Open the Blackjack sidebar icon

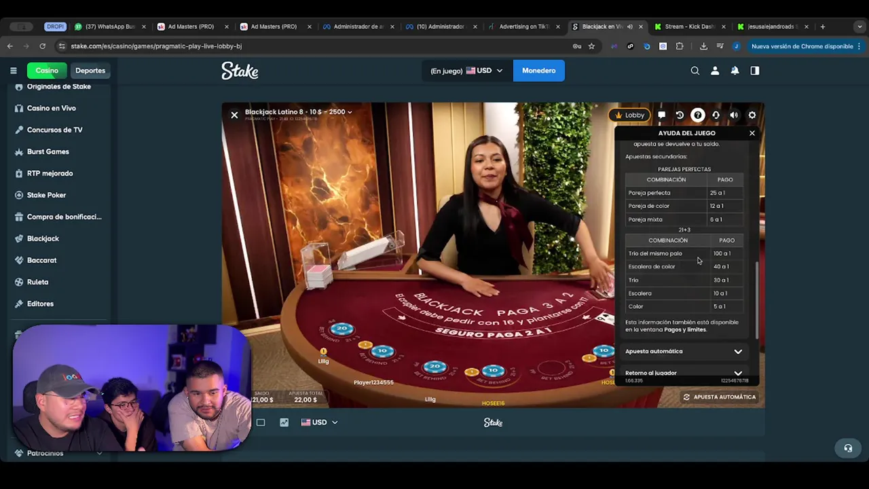click(19, 238)
